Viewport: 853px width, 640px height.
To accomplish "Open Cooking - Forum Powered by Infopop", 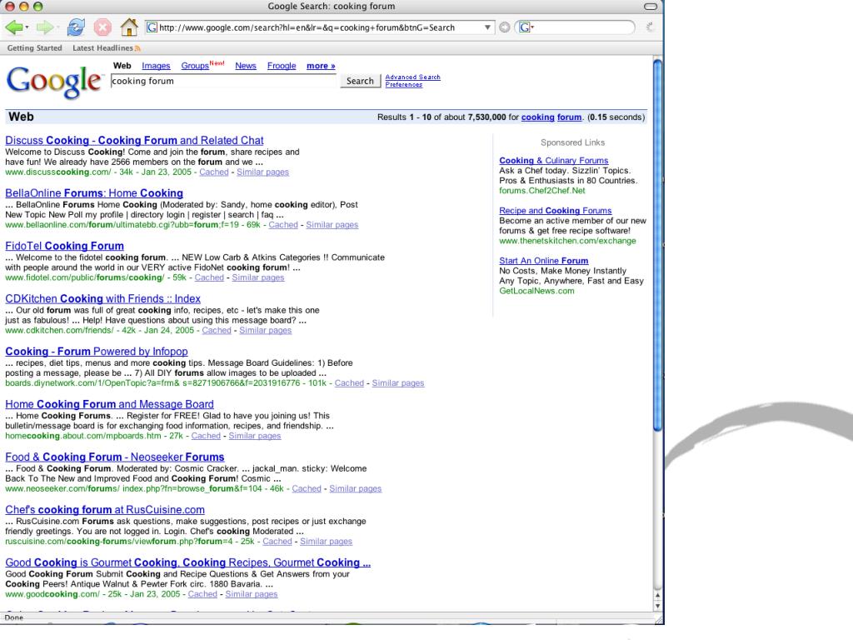I will pos(97,352).
